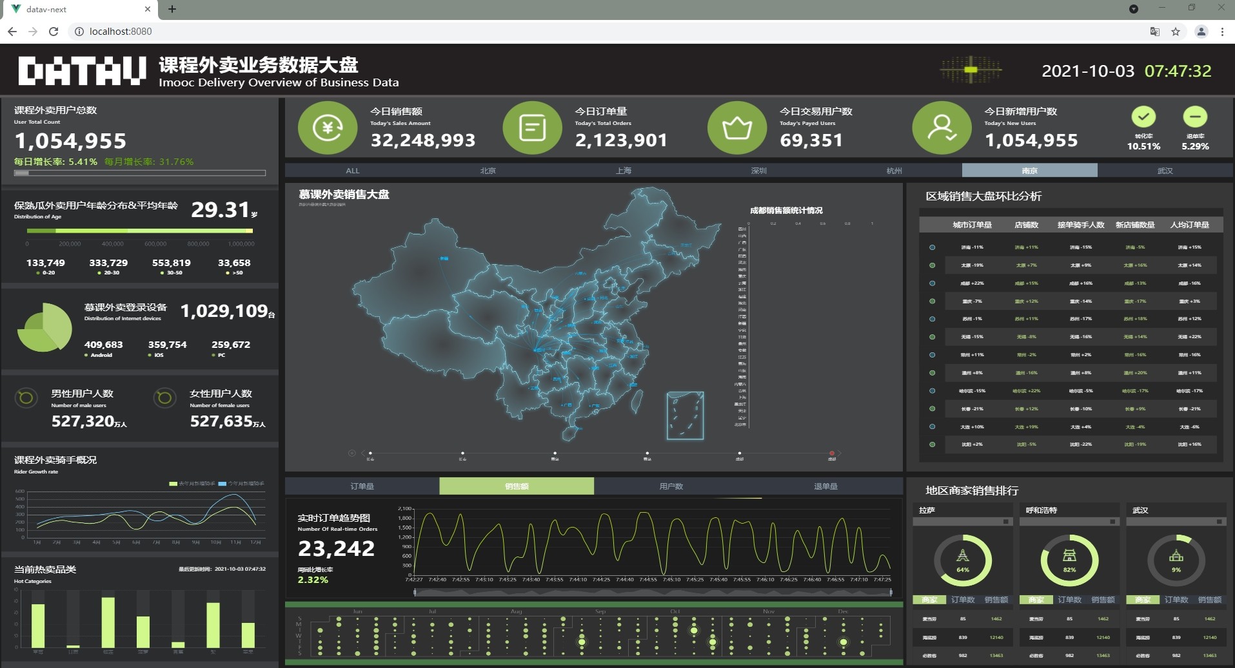The width and height of the screenshot is (1235, 668).
Task: Click the small square in 拉萨 card's gray bar
Action: click(x=1006, y=522)
